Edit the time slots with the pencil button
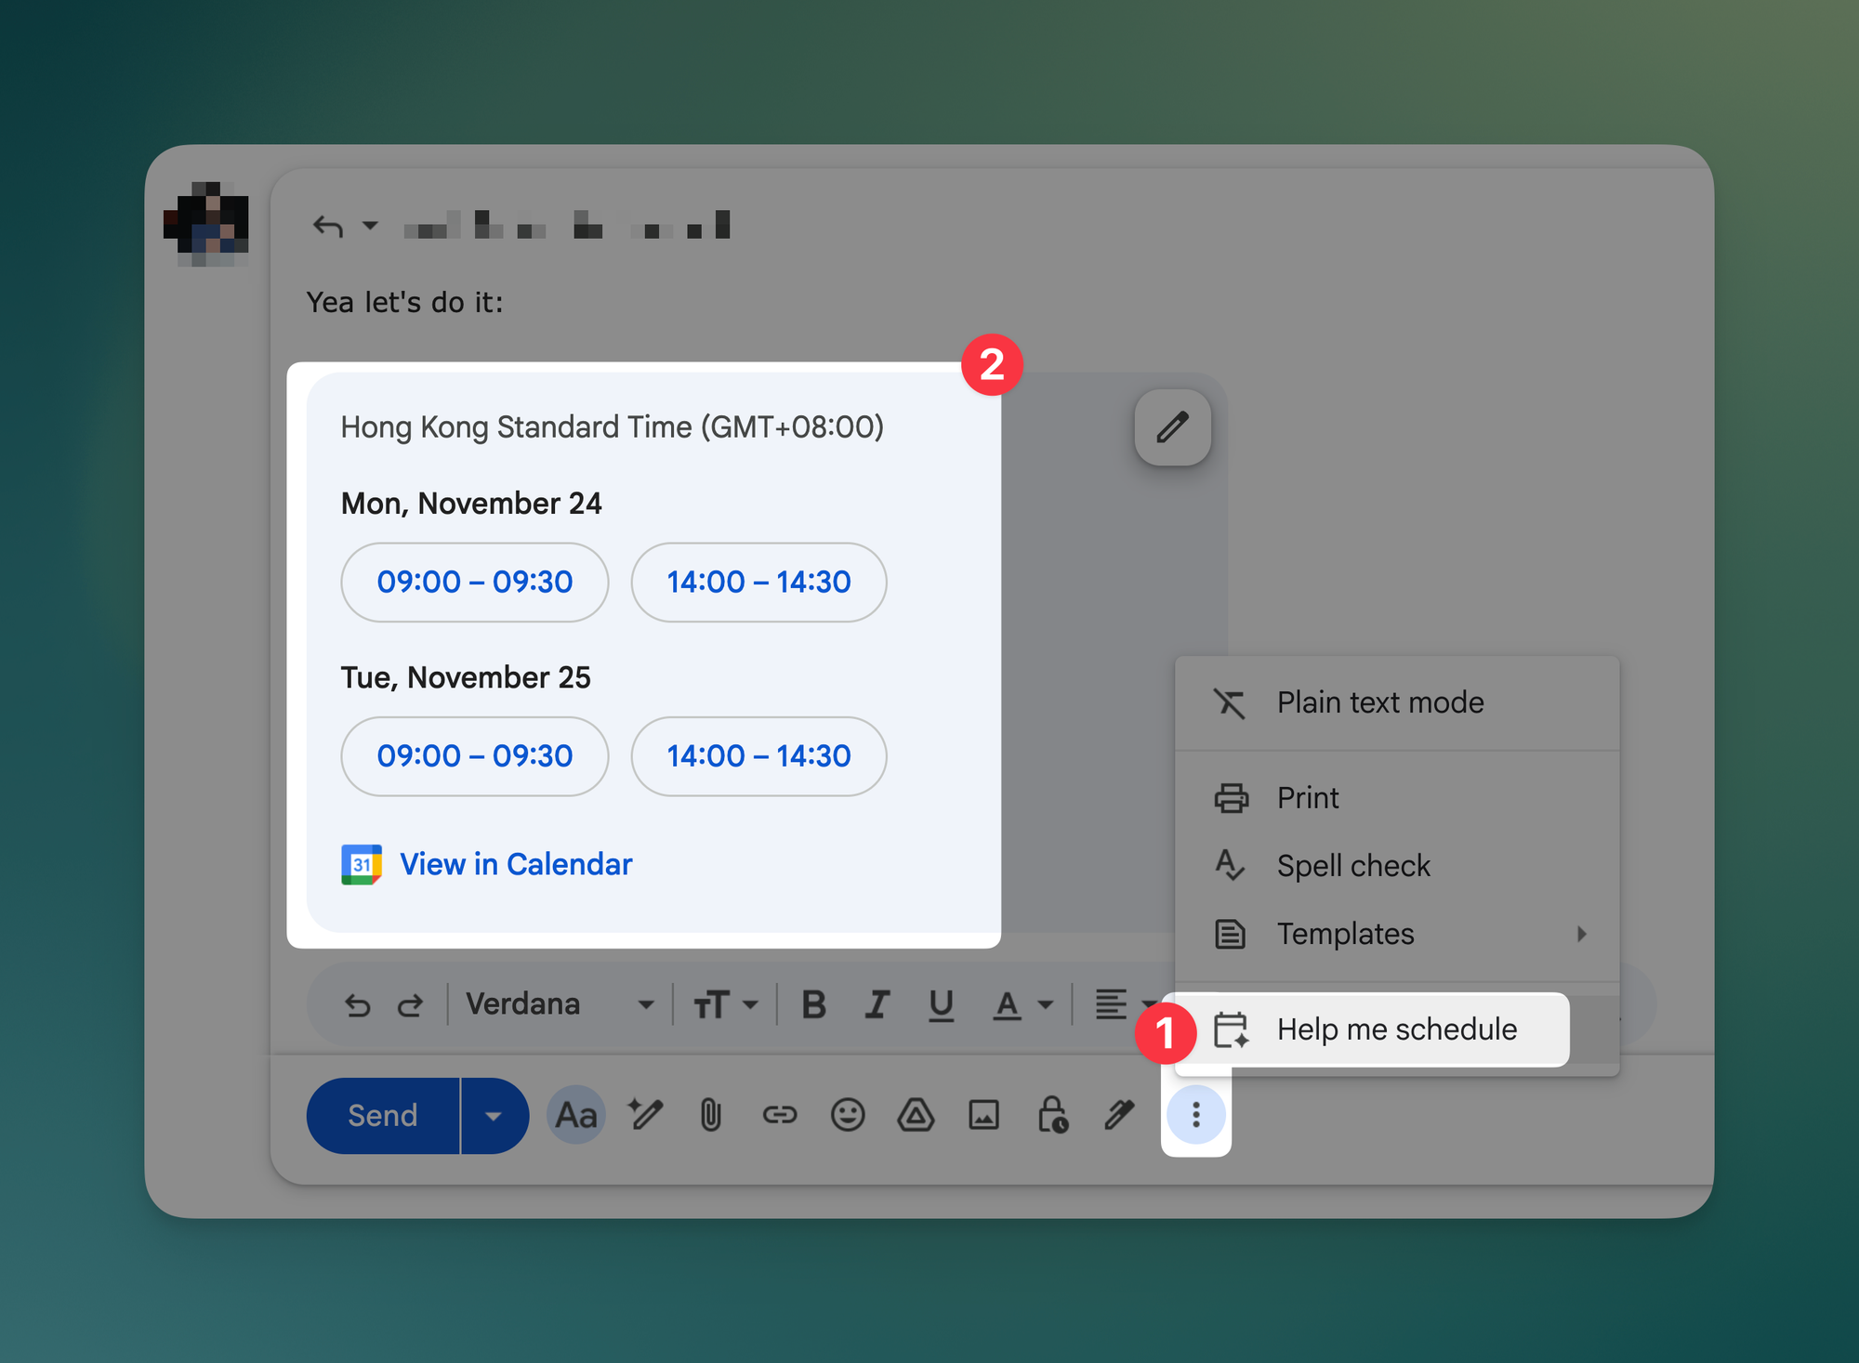 coord(1172,427)
